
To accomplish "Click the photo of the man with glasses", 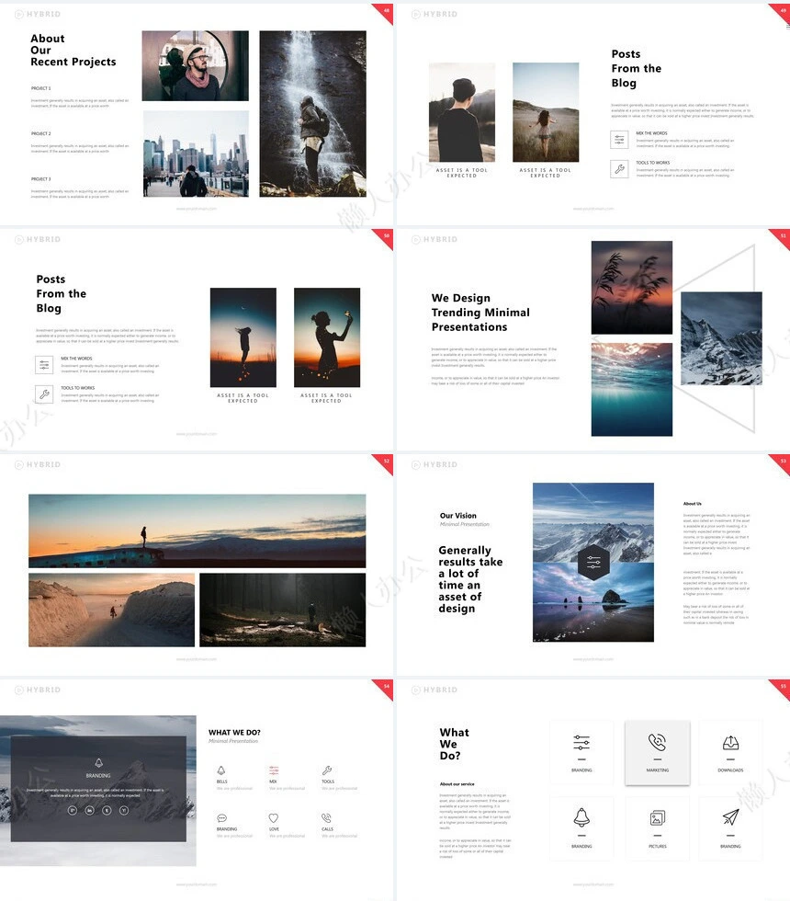I will tap(195, 65).
